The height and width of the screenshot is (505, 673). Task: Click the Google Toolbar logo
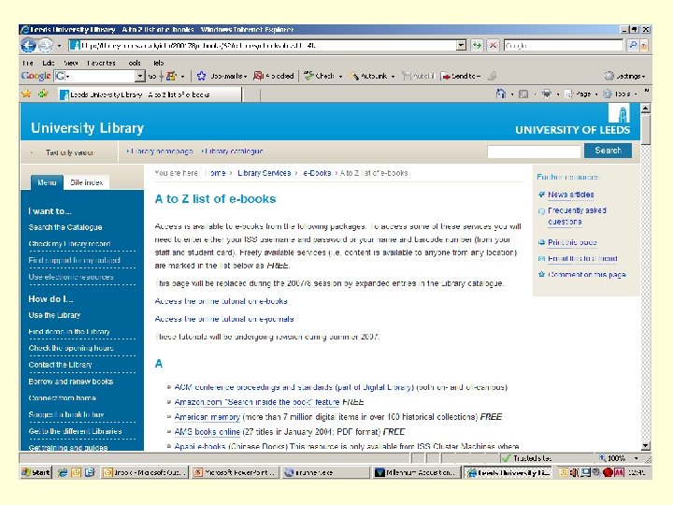36,76
